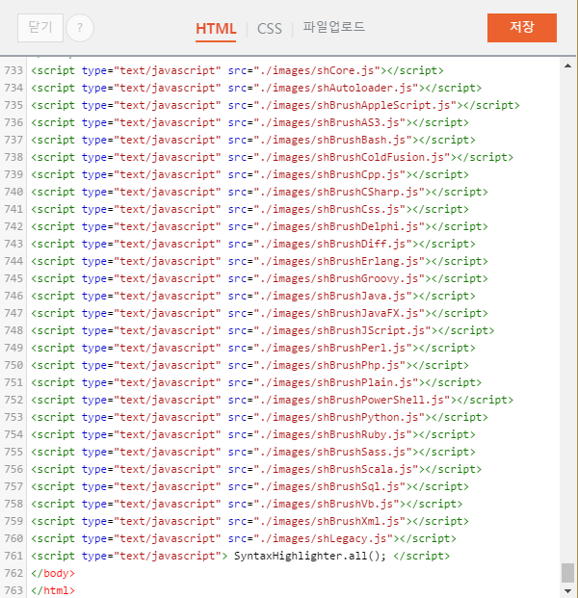The image size is (578, 598).
Task: Save changes with the 저장 button
Action: 521,28
